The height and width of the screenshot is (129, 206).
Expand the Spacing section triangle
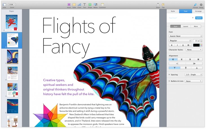[169, 75]
